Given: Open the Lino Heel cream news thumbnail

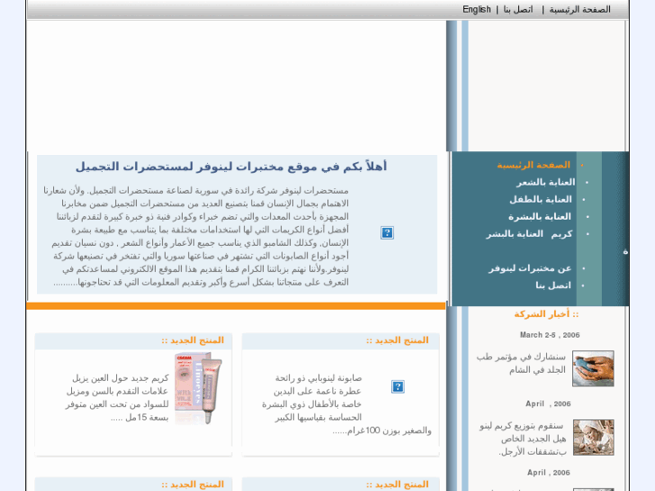Looking at the screenshot, I should click(x=593, y=438).
